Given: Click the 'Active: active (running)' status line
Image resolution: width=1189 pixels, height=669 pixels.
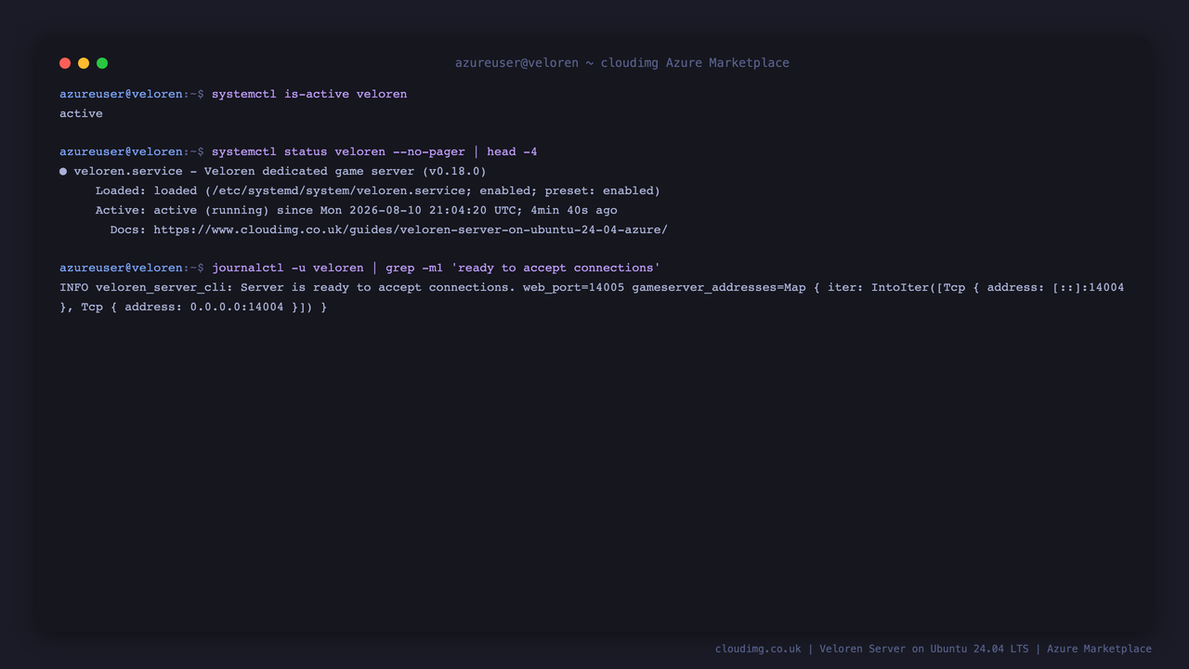Looking at the screenshot, I should [x=356, y=210].
